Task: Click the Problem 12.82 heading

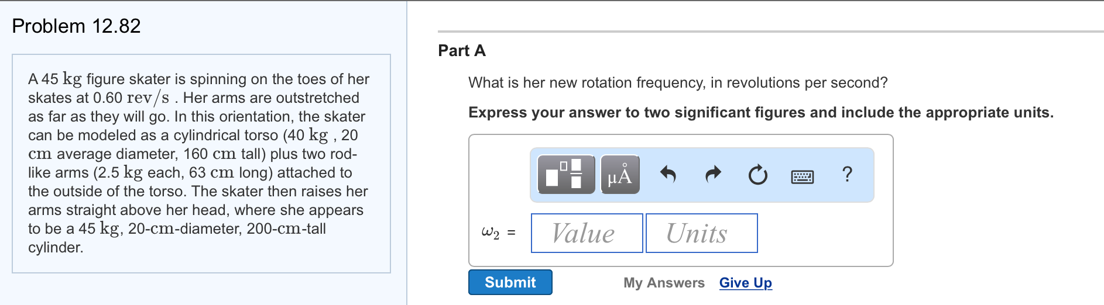Action: 76,26
